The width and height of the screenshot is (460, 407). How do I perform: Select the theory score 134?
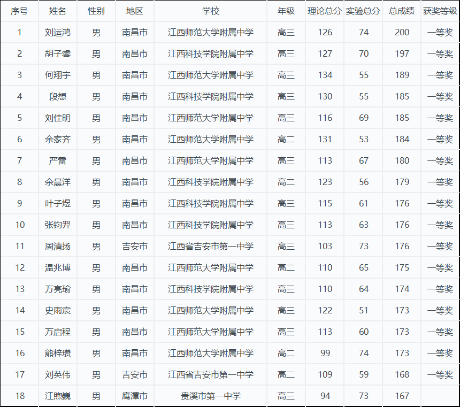(x=325, y=75)
